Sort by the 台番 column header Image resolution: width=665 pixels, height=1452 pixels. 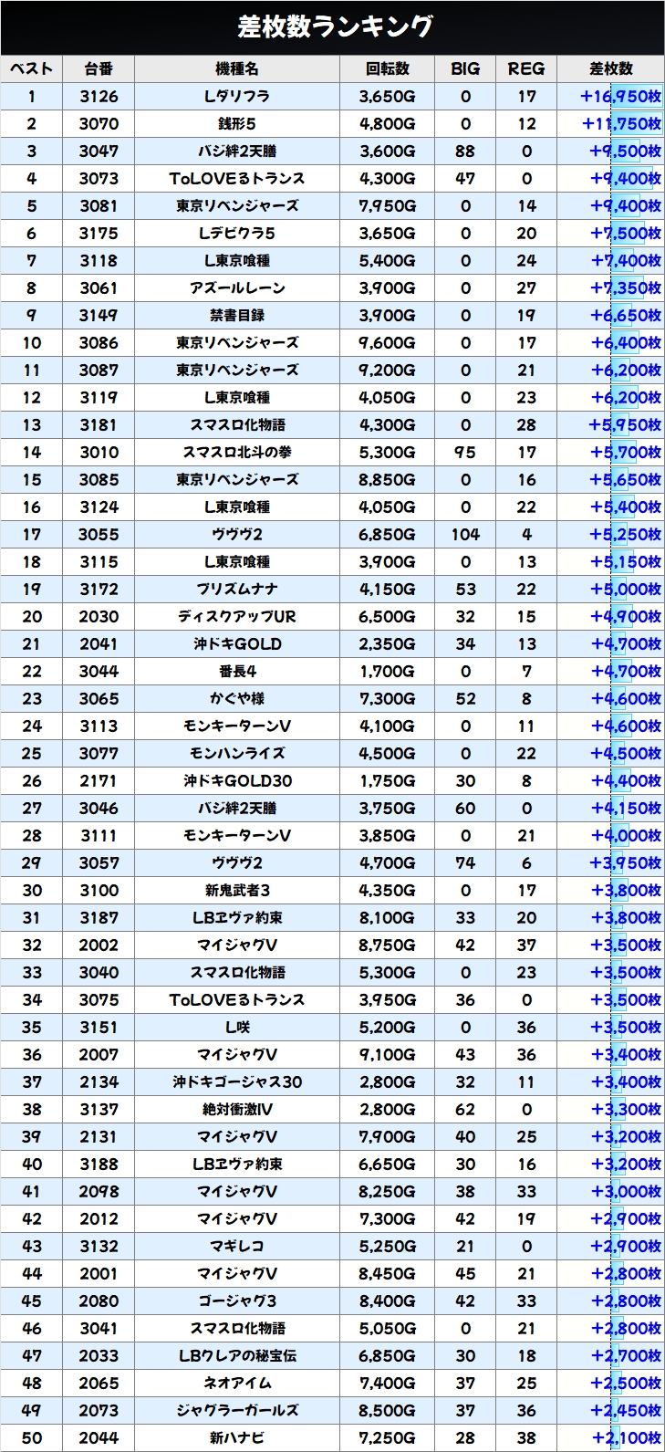coord(99,69)
